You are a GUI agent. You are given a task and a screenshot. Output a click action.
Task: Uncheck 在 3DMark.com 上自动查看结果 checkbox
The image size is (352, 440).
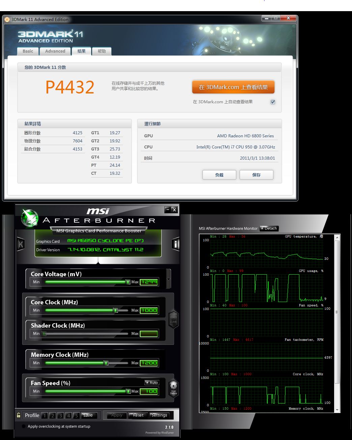[273, 102]
